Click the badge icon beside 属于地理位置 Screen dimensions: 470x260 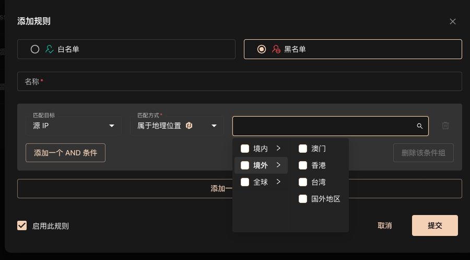coord(189,126)
